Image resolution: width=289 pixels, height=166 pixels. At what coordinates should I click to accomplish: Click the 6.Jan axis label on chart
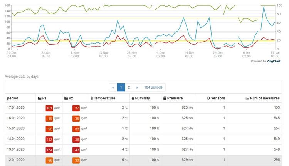coord(247,55)
